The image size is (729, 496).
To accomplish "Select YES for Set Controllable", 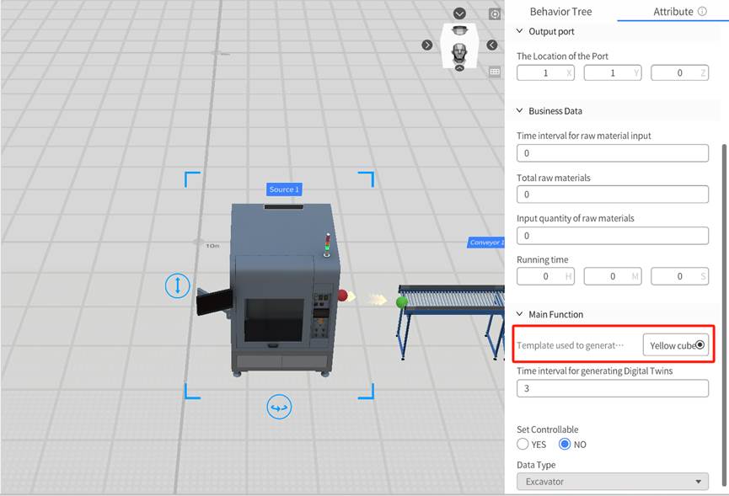I will pyautogui.click(x=523, y=444).
